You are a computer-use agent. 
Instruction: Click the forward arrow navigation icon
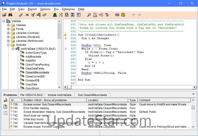coord(140,15)
